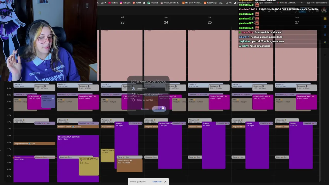Screen dimensions: 329x185
Task: Open the 'GRABACIONES' 7–9pm event
Action: (x=107, y=155)
